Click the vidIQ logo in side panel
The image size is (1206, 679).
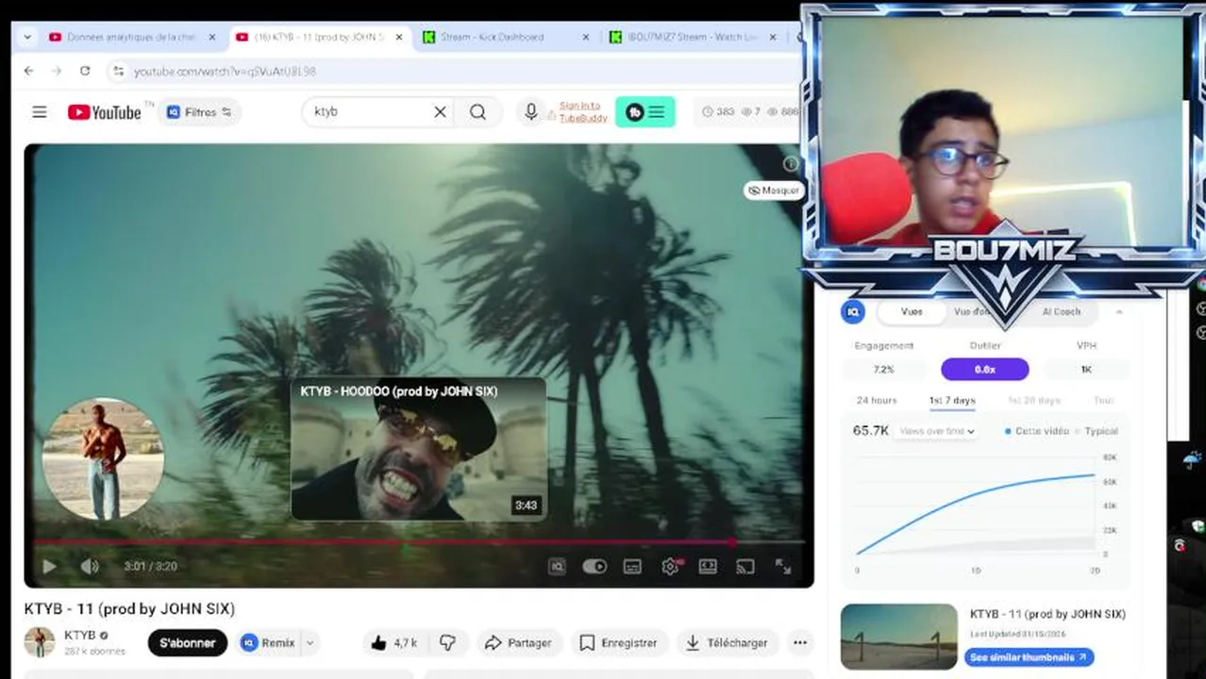point(853,312)
